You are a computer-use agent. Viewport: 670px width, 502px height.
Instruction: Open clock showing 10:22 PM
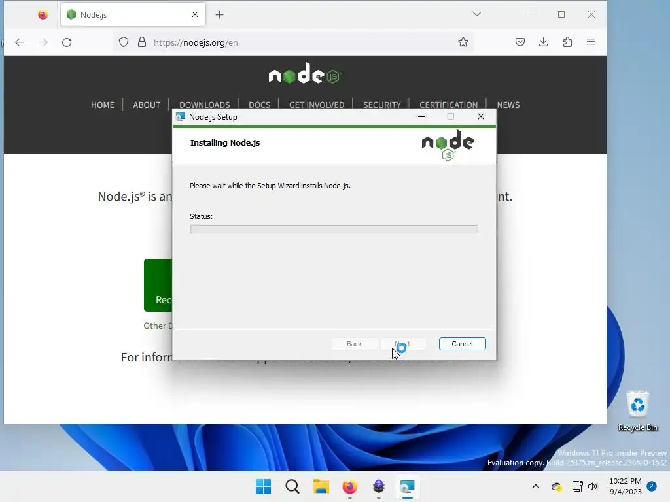[625, 486]
